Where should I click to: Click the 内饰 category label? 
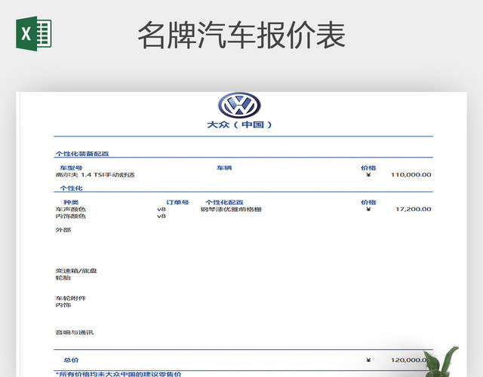(x=63, y=305)
